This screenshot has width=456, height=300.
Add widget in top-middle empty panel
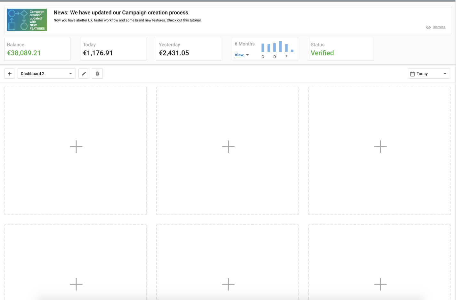[228, 147]
